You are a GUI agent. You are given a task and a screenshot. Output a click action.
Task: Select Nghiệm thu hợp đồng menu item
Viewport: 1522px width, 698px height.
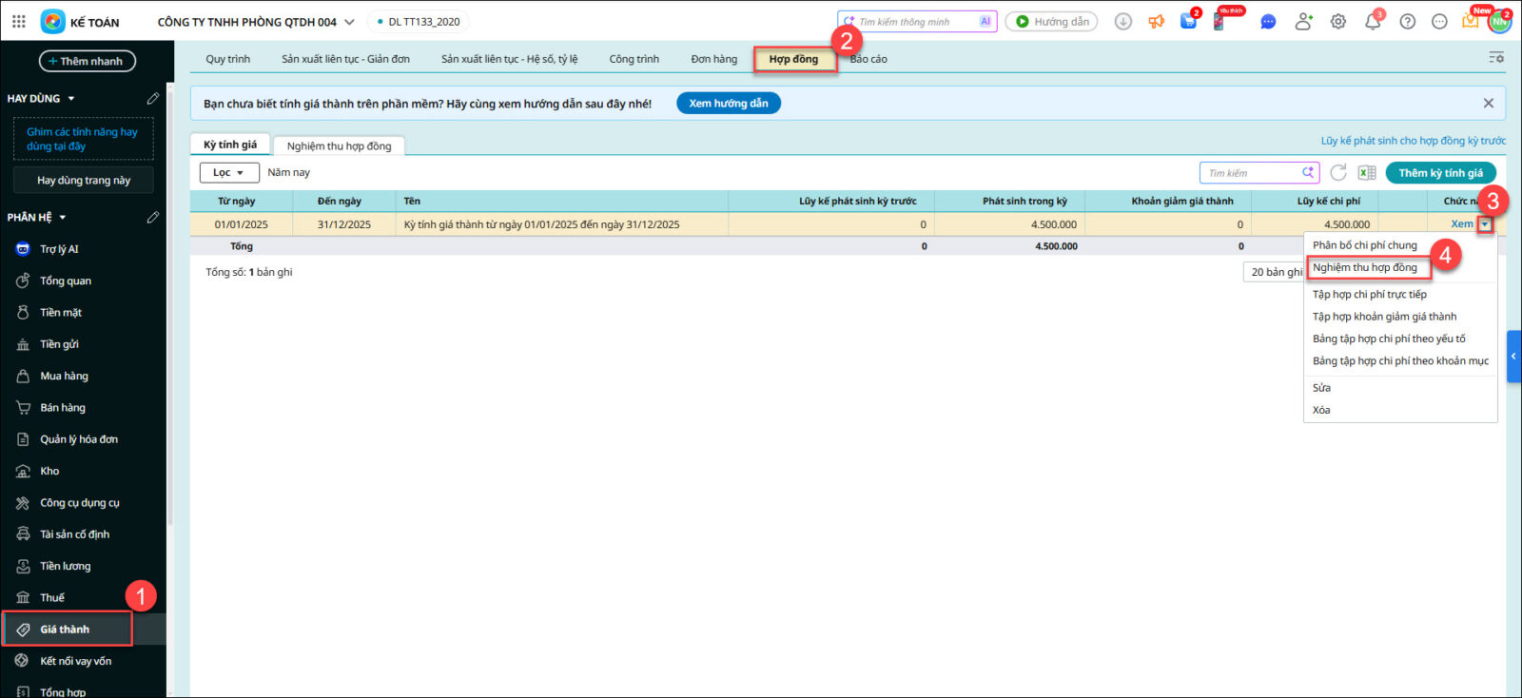pyautogui.click(x=1365, y=268)
